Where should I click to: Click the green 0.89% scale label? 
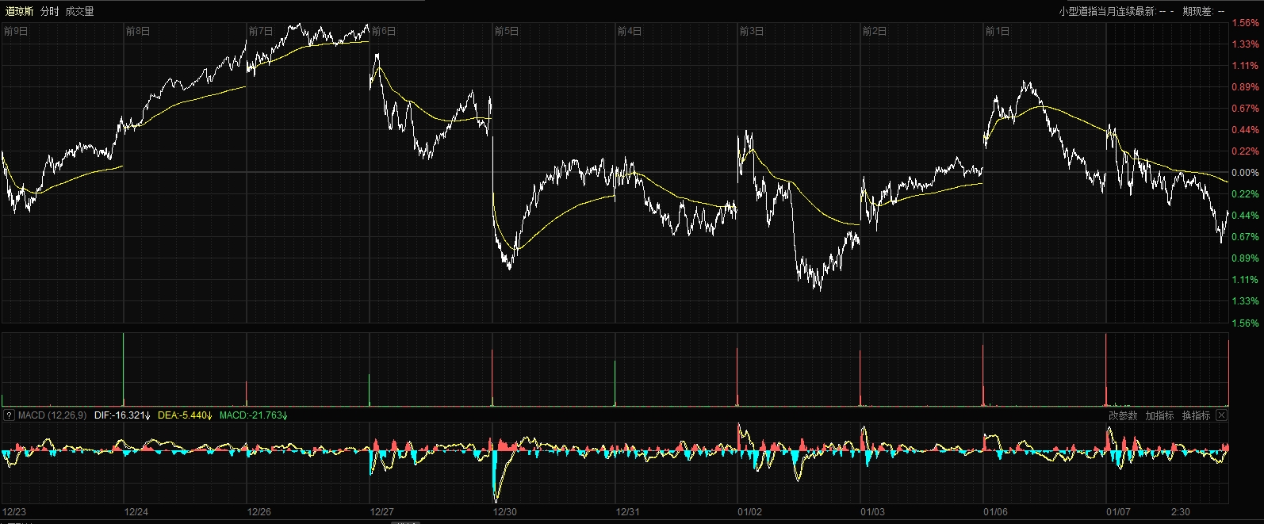1245,258
